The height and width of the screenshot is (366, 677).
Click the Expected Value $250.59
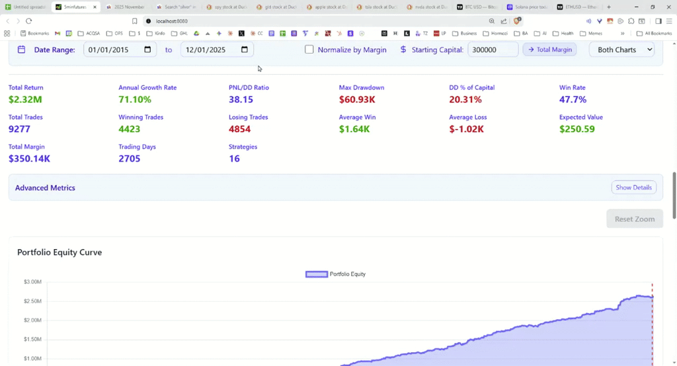pos(577,129)
